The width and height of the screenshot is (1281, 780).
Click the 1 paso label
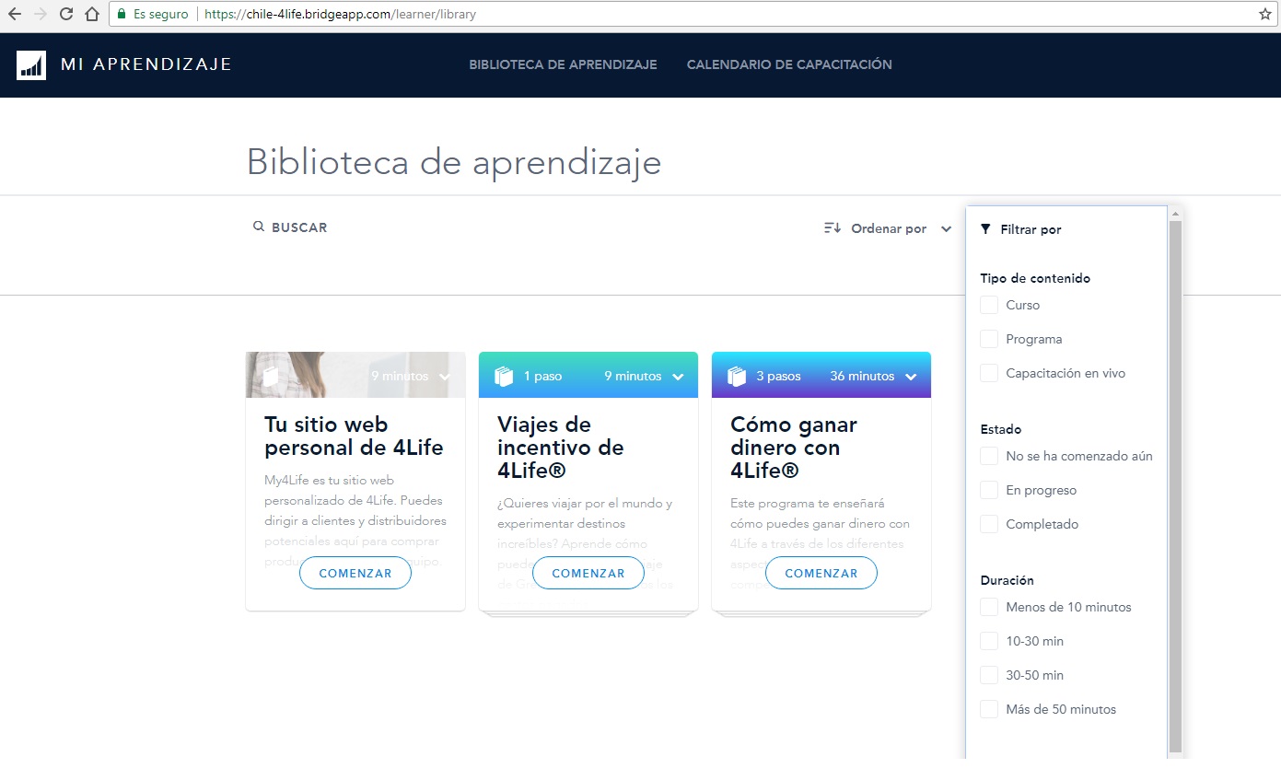point(542,376)
